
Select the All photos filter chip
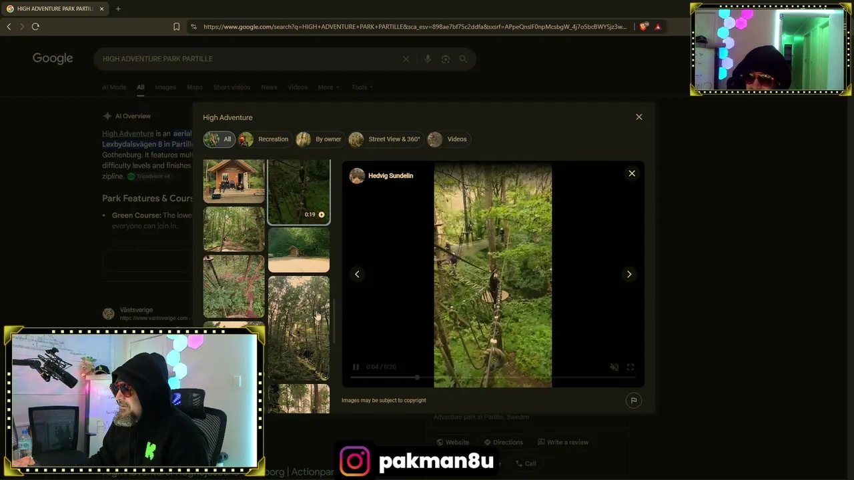[x=219, y=139]
